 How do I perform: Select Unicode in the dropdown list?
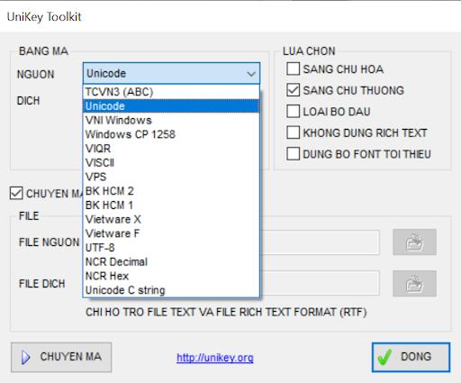coord(171,106)
